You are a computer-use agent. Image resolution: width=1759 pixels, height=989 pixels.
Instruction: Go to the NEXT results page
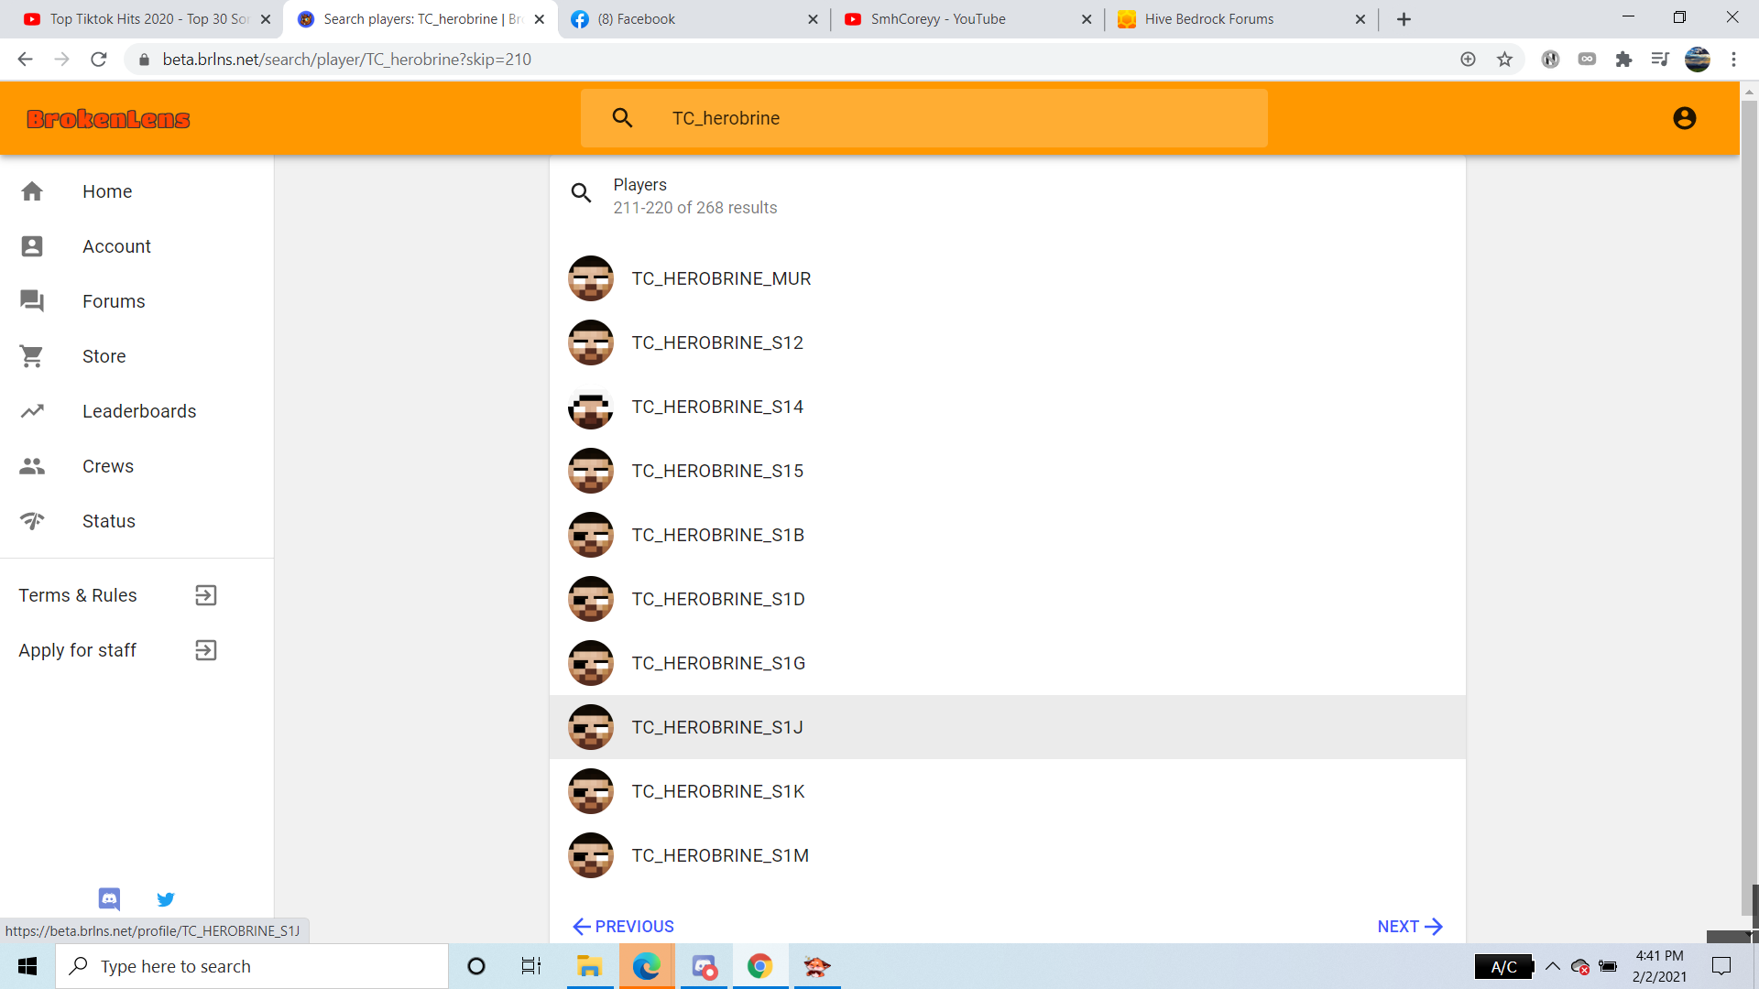[x=1410, y=927]
